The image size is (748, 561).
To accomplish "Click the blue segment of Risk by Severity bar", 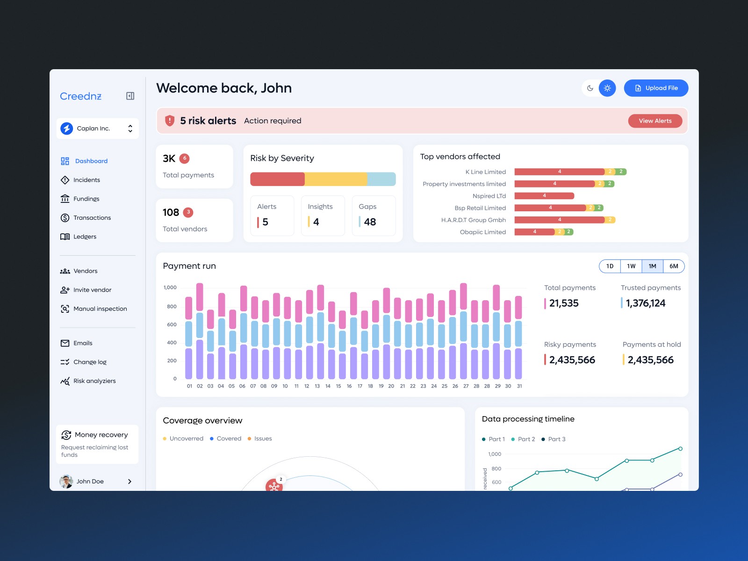I will pos(381,179).
